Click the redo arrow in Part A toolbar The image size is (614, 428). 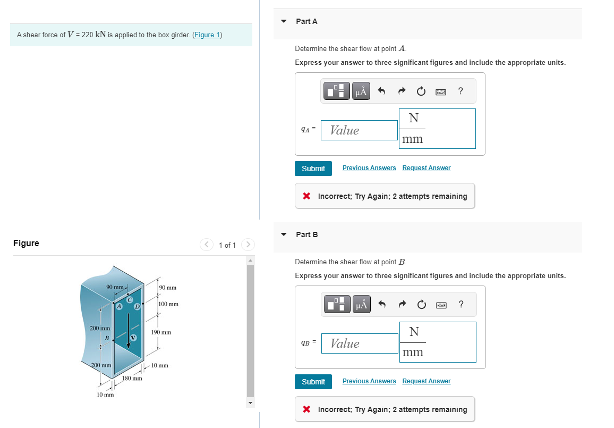pyautogui.click(x=401, y=90)
